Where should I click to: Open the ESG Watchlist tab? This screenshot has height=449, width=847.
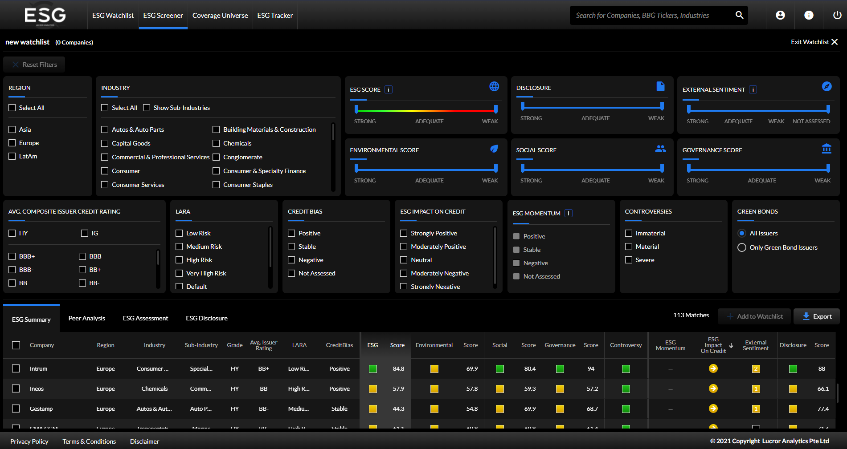[113, 15]
